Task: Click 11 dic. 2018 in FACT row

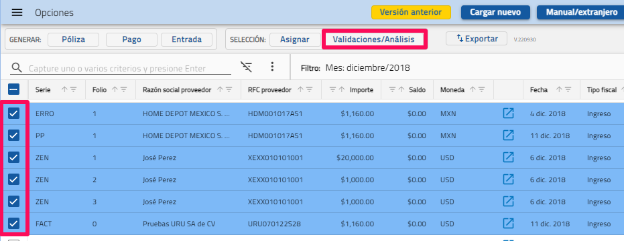Action: [x=550, y=224]
